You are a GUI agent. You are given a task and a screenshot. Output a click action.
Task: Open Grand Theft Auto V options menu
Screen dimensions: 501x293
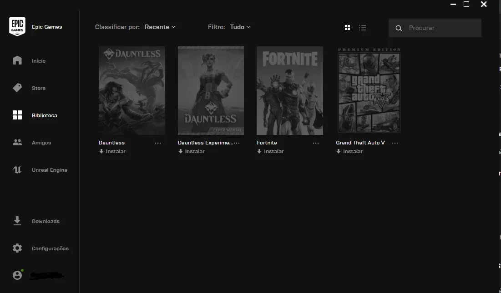point(395,143)
